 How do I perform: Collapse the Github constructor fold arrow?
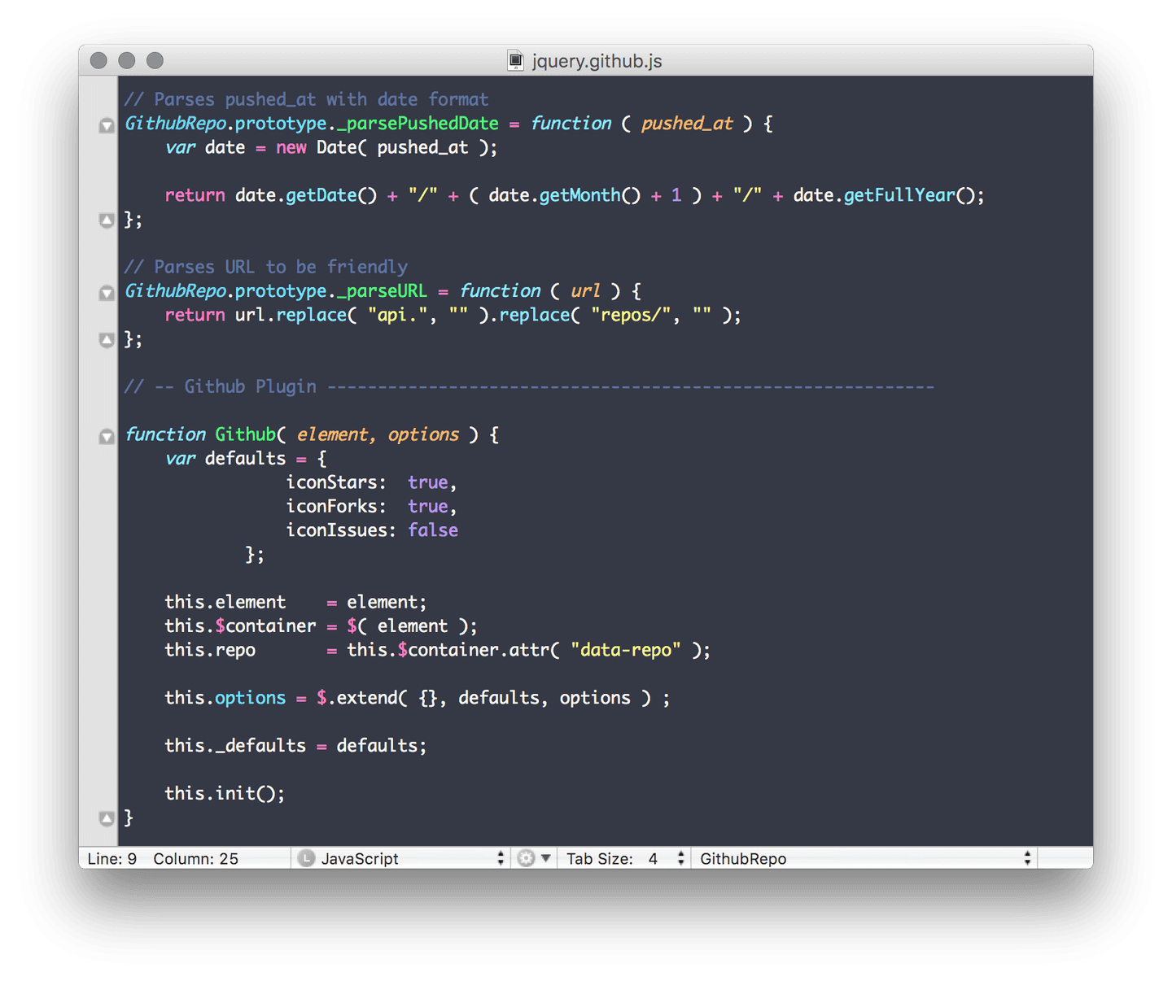(x=107, y=437)
